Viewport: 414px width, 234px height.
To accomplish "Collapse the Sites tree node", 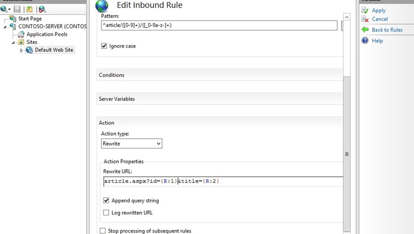I will point(13,43).
